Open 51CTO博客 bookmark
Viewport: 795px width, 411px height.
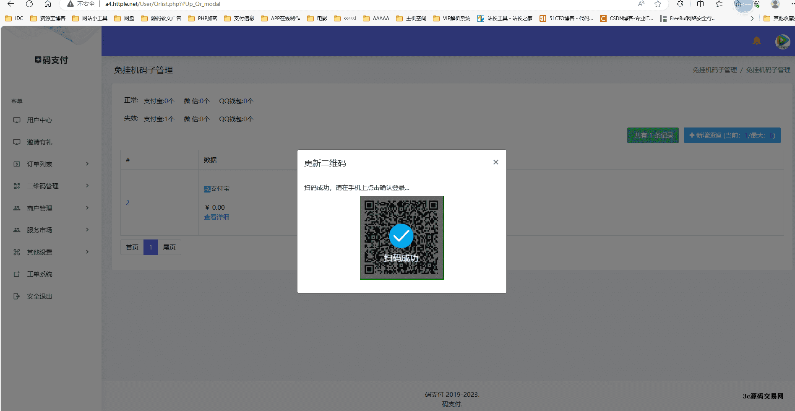[566, 18]
